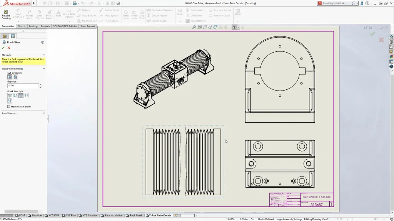Select the first break line style

pyautogui.click(x=10, y=96)
